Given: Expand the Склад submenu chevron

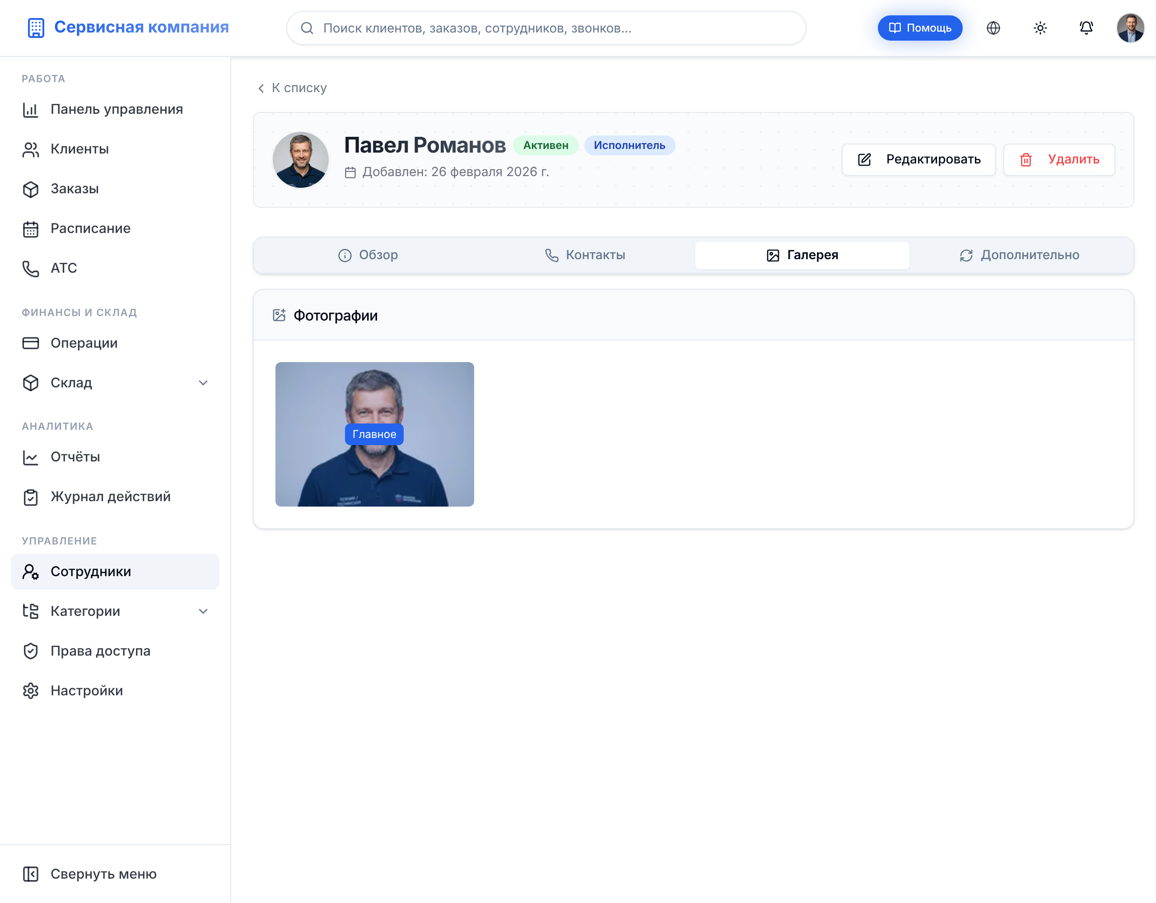Looking at the screenshot, I should [203, 383].
